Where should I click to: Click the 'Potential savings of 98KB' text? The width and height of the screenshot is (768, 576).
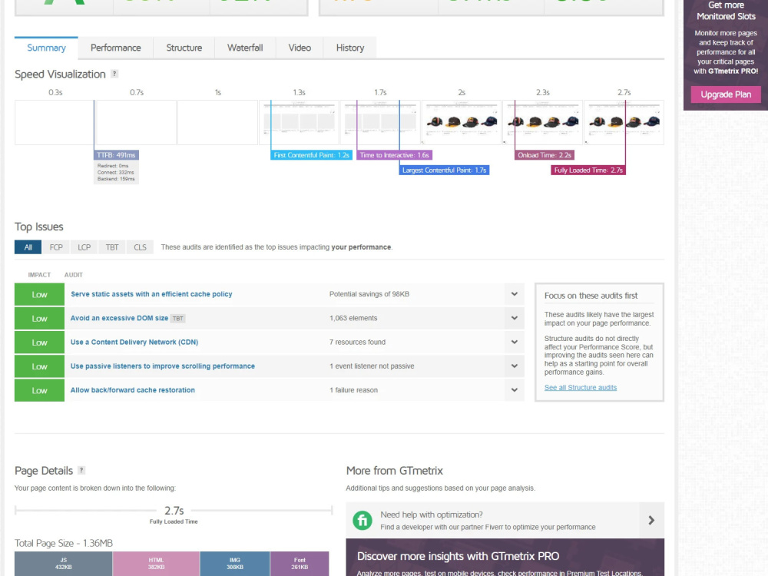click(369, 294)
